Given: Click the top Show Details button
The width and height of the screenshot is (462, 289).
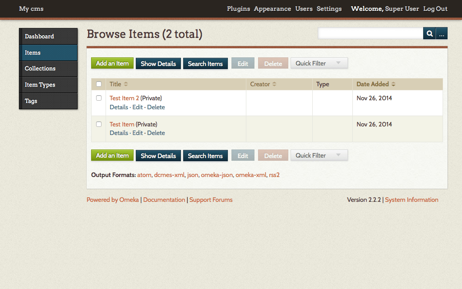Looking at the screenshot, I should pyautogui.click(x=158, y=64).
